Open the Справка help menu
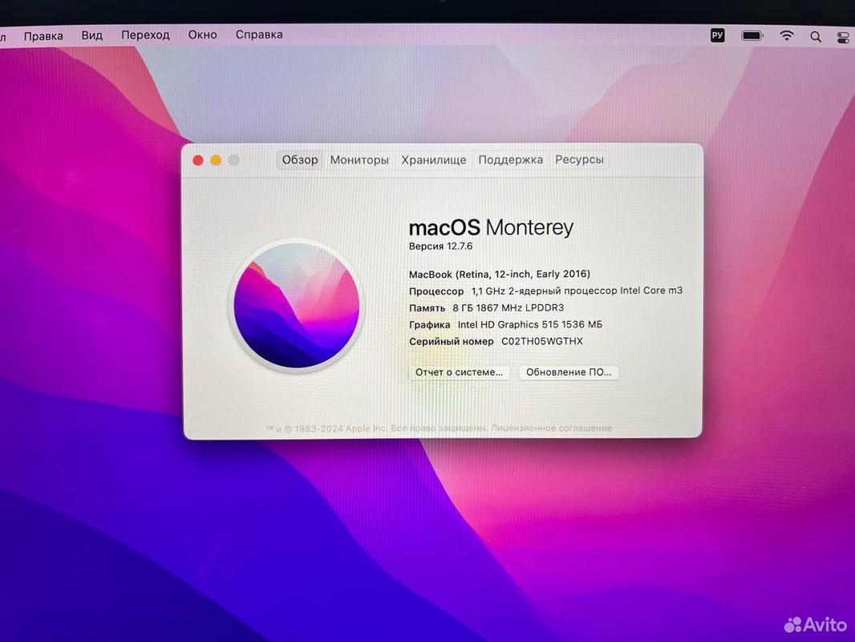Screen dimensions: 855x642 click(259, 35)
